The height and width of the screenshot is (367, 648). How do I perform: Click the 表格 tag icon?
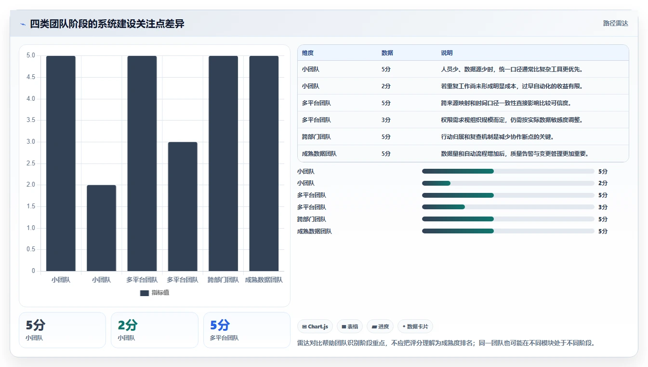(344, 326)
